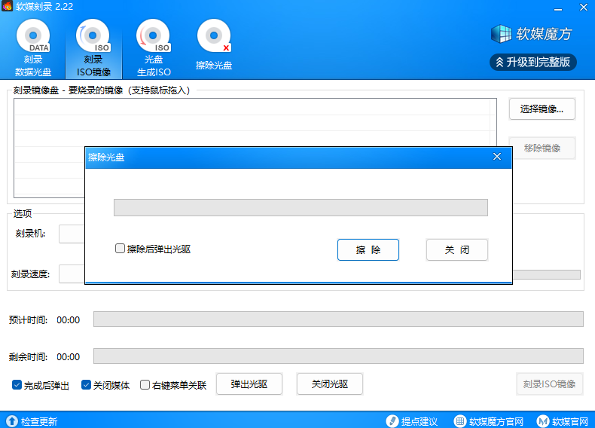The width and height of the screenshot is (595, 428).
Task: Click the 升级到完整版 upgrade button
Action: coord(532,62)
